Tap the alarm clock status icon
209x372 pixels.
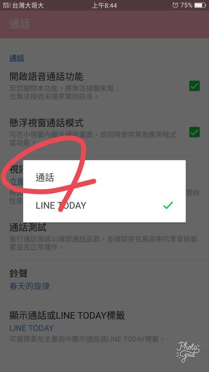tap(175, 5)
